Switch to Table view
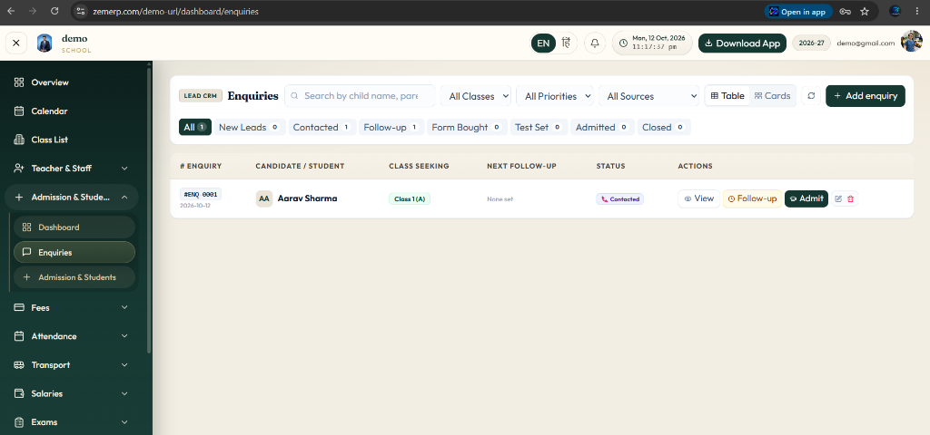The image size is (930, 435). tap(727, 96)
